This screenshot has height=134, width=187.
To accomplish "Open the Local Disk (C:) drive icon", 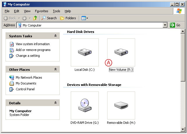I will (x=84, y=52).
